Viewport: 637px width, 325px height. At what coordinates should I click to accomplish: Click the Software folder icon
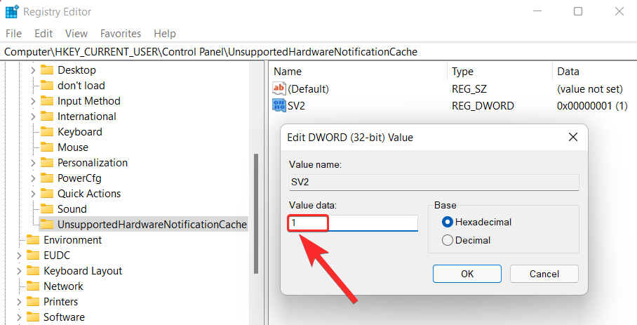(33, 317)
